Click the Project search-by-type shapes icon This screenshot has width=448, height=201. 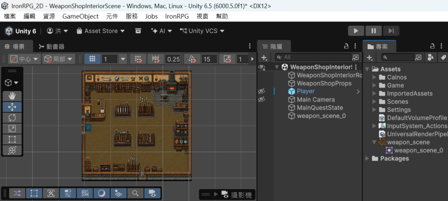pyautogui.click(x=430, y=57)
